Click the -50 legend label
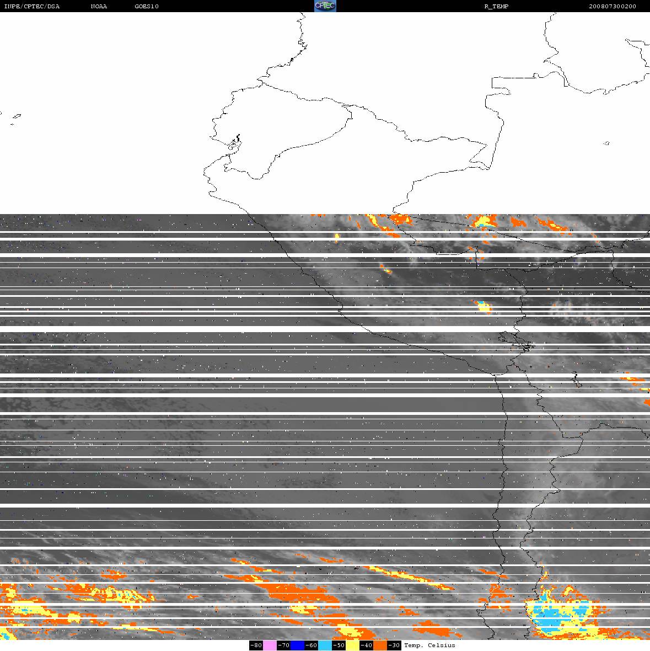 [x=339, y=645]
